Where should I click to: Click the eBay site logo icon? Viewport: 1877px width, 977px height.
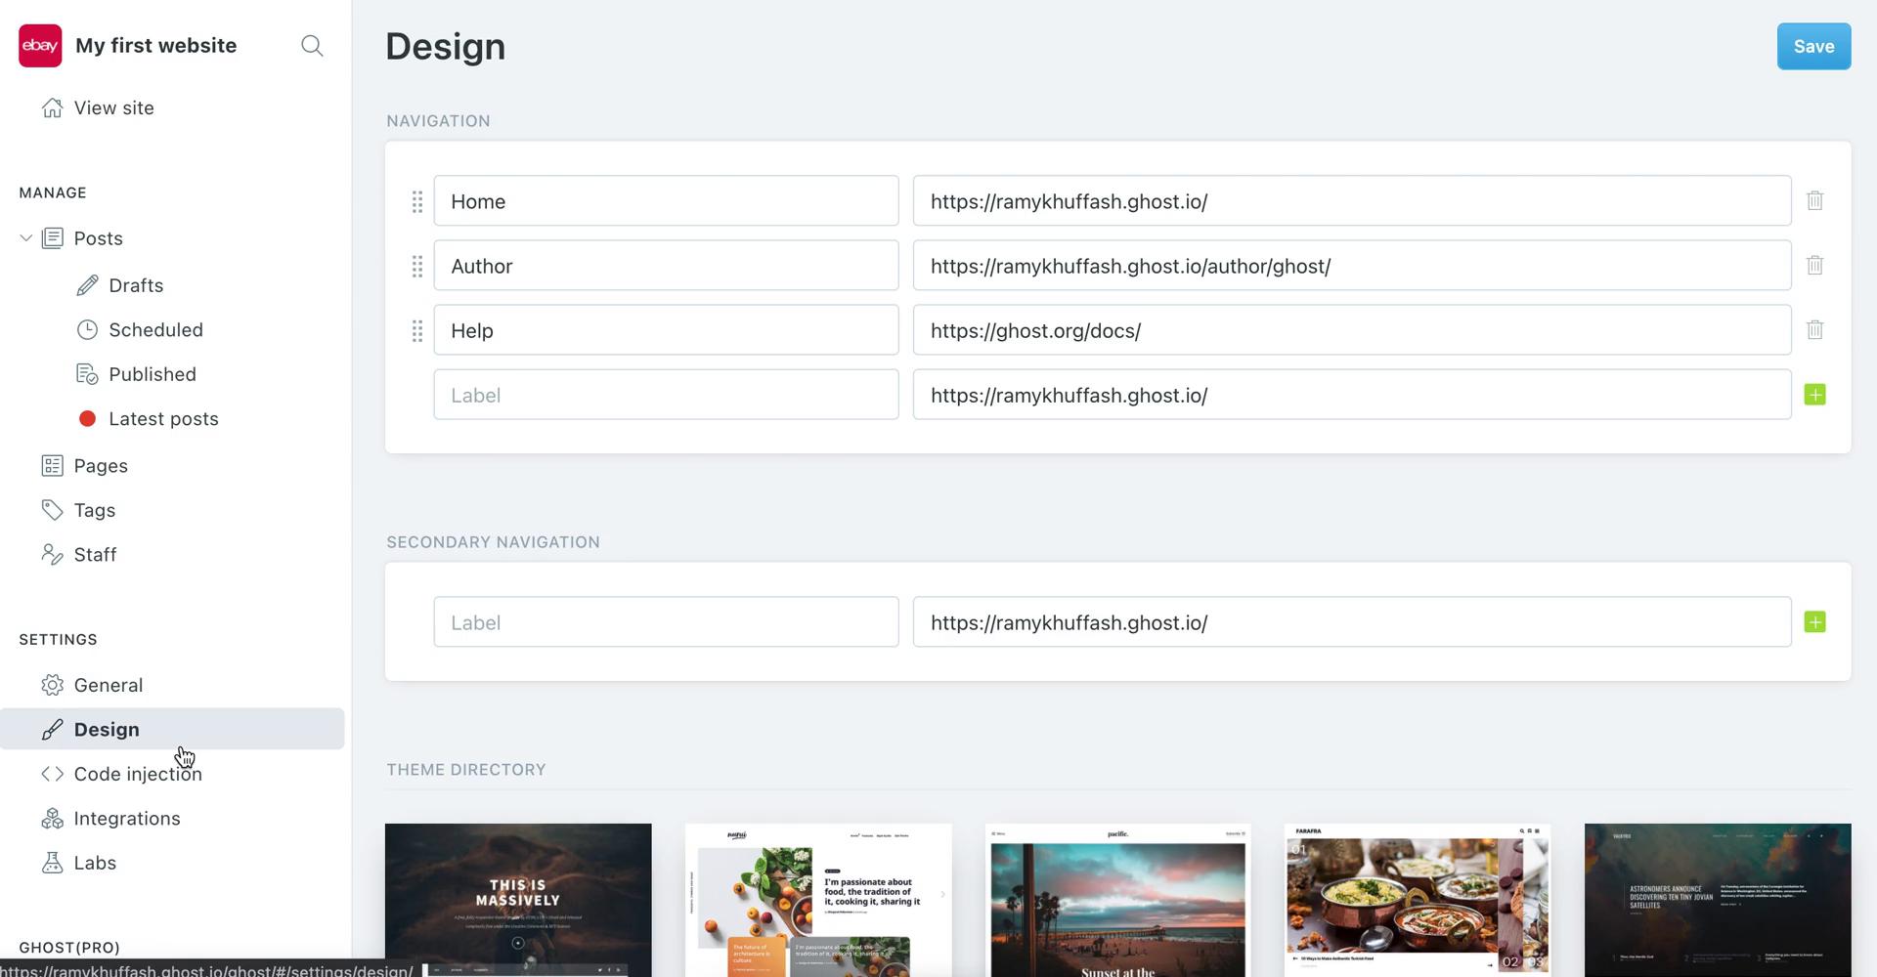tap(40, 46)
